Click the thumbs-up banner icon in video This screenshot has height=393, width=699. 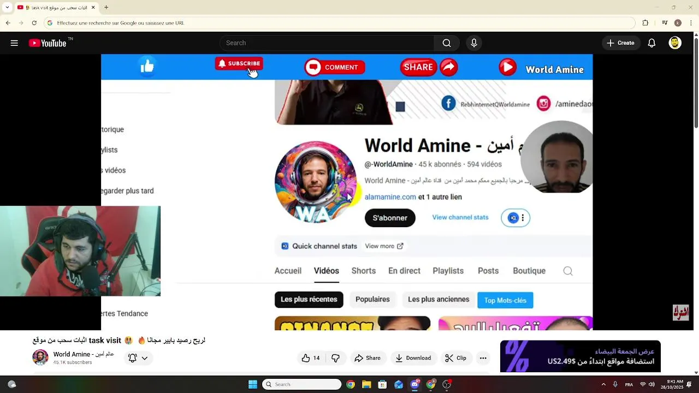click(x=147, y=67)
